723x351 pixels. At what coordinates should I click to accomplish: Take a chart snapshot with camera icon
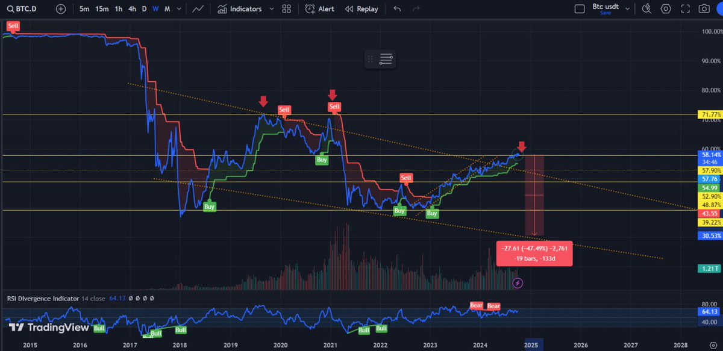(x=704, y=9)
